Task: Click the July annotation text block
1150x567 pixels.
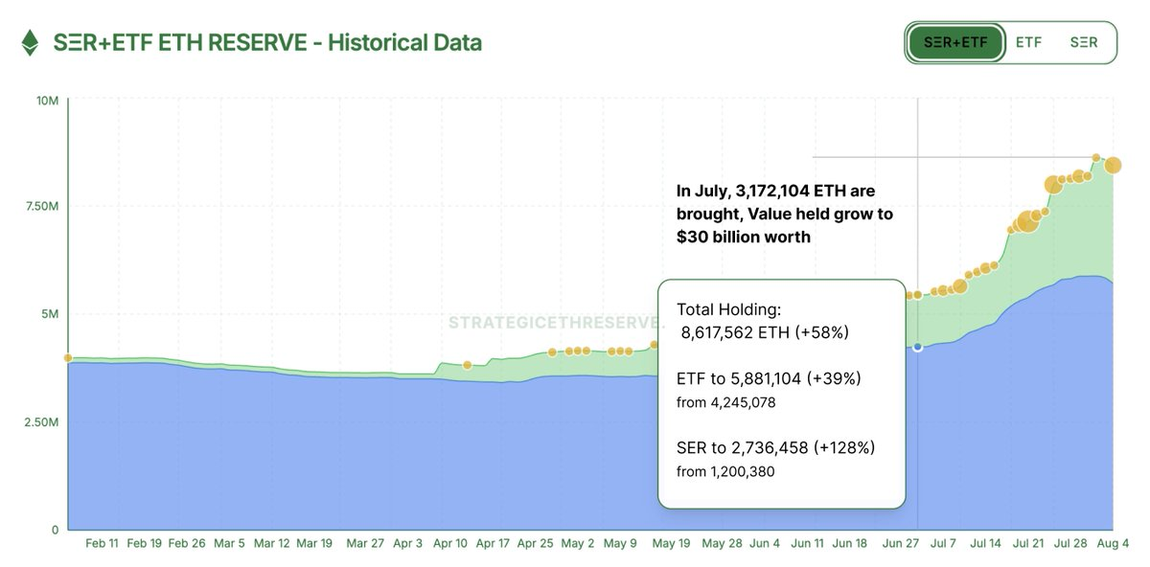Action: [782, 213]
